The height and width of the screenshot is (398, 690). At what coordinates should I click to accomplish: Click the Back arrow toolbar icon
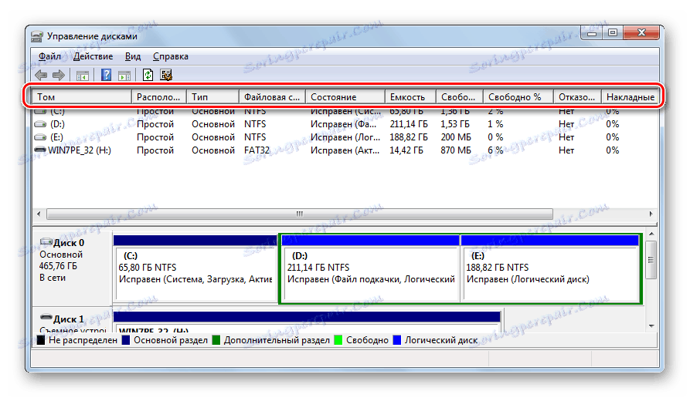coord(41,75)
